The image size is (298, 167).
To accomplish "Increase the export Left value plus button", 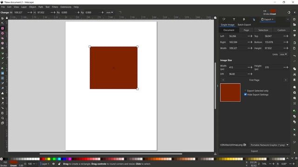I will click(x=251, y=36).
